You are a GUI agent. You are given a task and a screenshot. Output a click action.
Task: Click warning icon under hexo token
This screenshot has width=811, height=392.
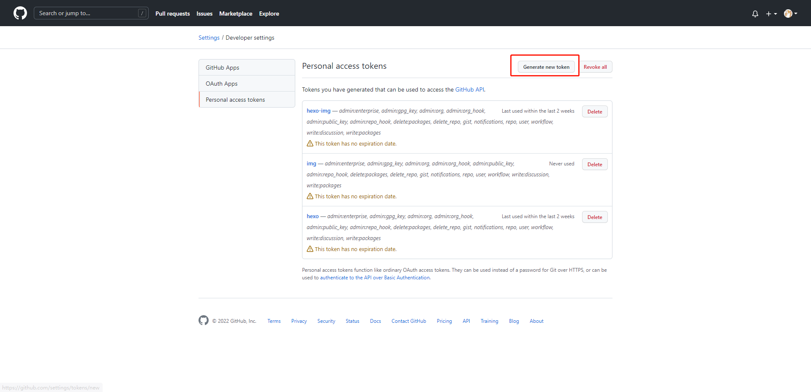310,249
